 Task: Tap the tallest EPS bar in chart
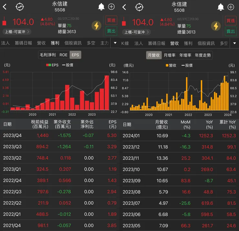click(x=107, y=92)
